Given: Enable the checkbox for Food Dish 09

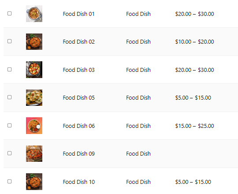Looking at the screenshot, I should [9, 153].
